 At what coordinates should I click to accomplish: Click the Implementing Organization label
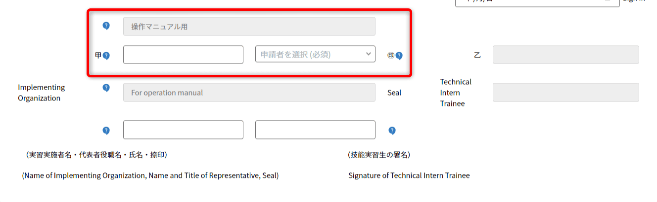click(x=41, y=93)
